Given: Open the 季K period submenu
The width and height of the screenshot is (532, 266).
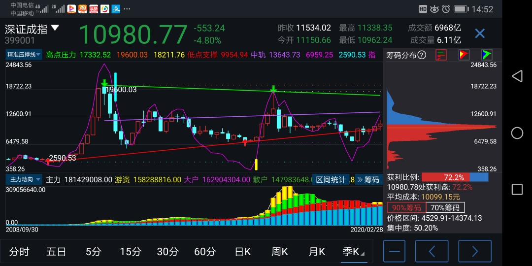Looking at the screenshot, I should click(354, 252).
